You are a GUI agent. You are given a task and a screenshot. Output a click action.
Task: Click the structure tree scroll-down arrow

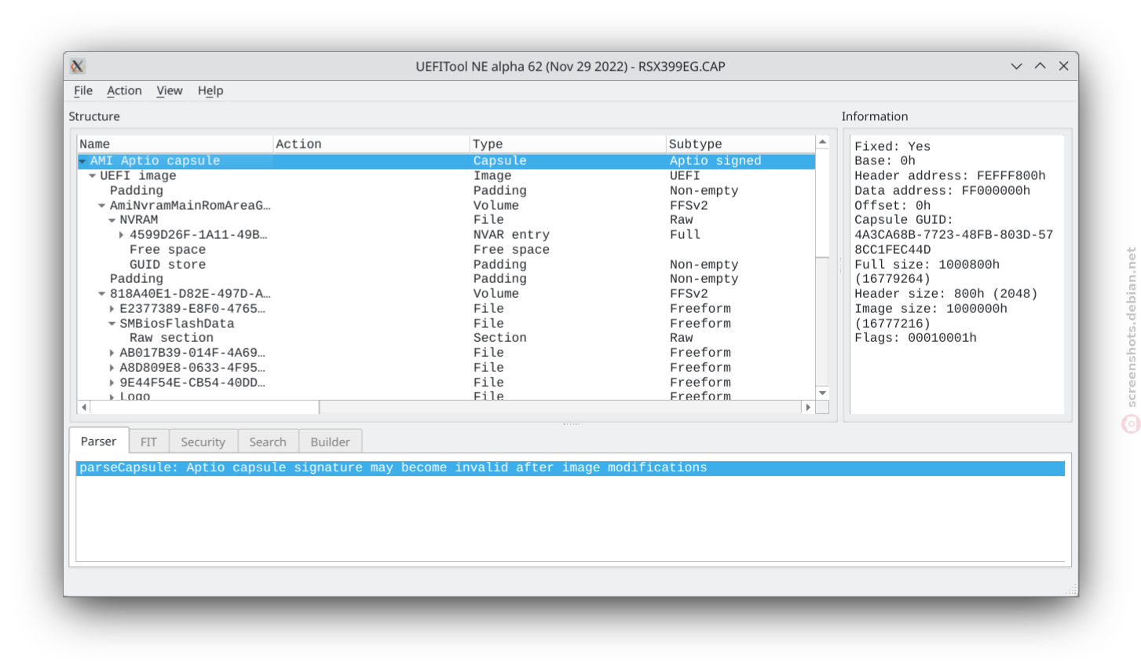pos(822,393)
